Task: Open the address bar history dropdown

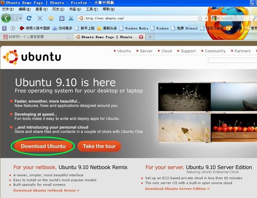Action: tap(206, 18)
